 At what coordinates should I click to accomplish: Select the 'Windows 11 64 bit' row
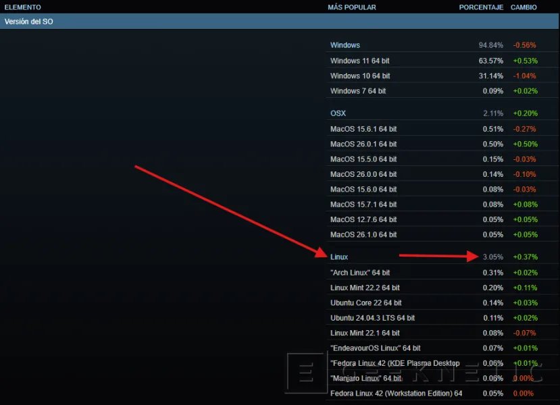pyautogui.click(x=442, y=61)
